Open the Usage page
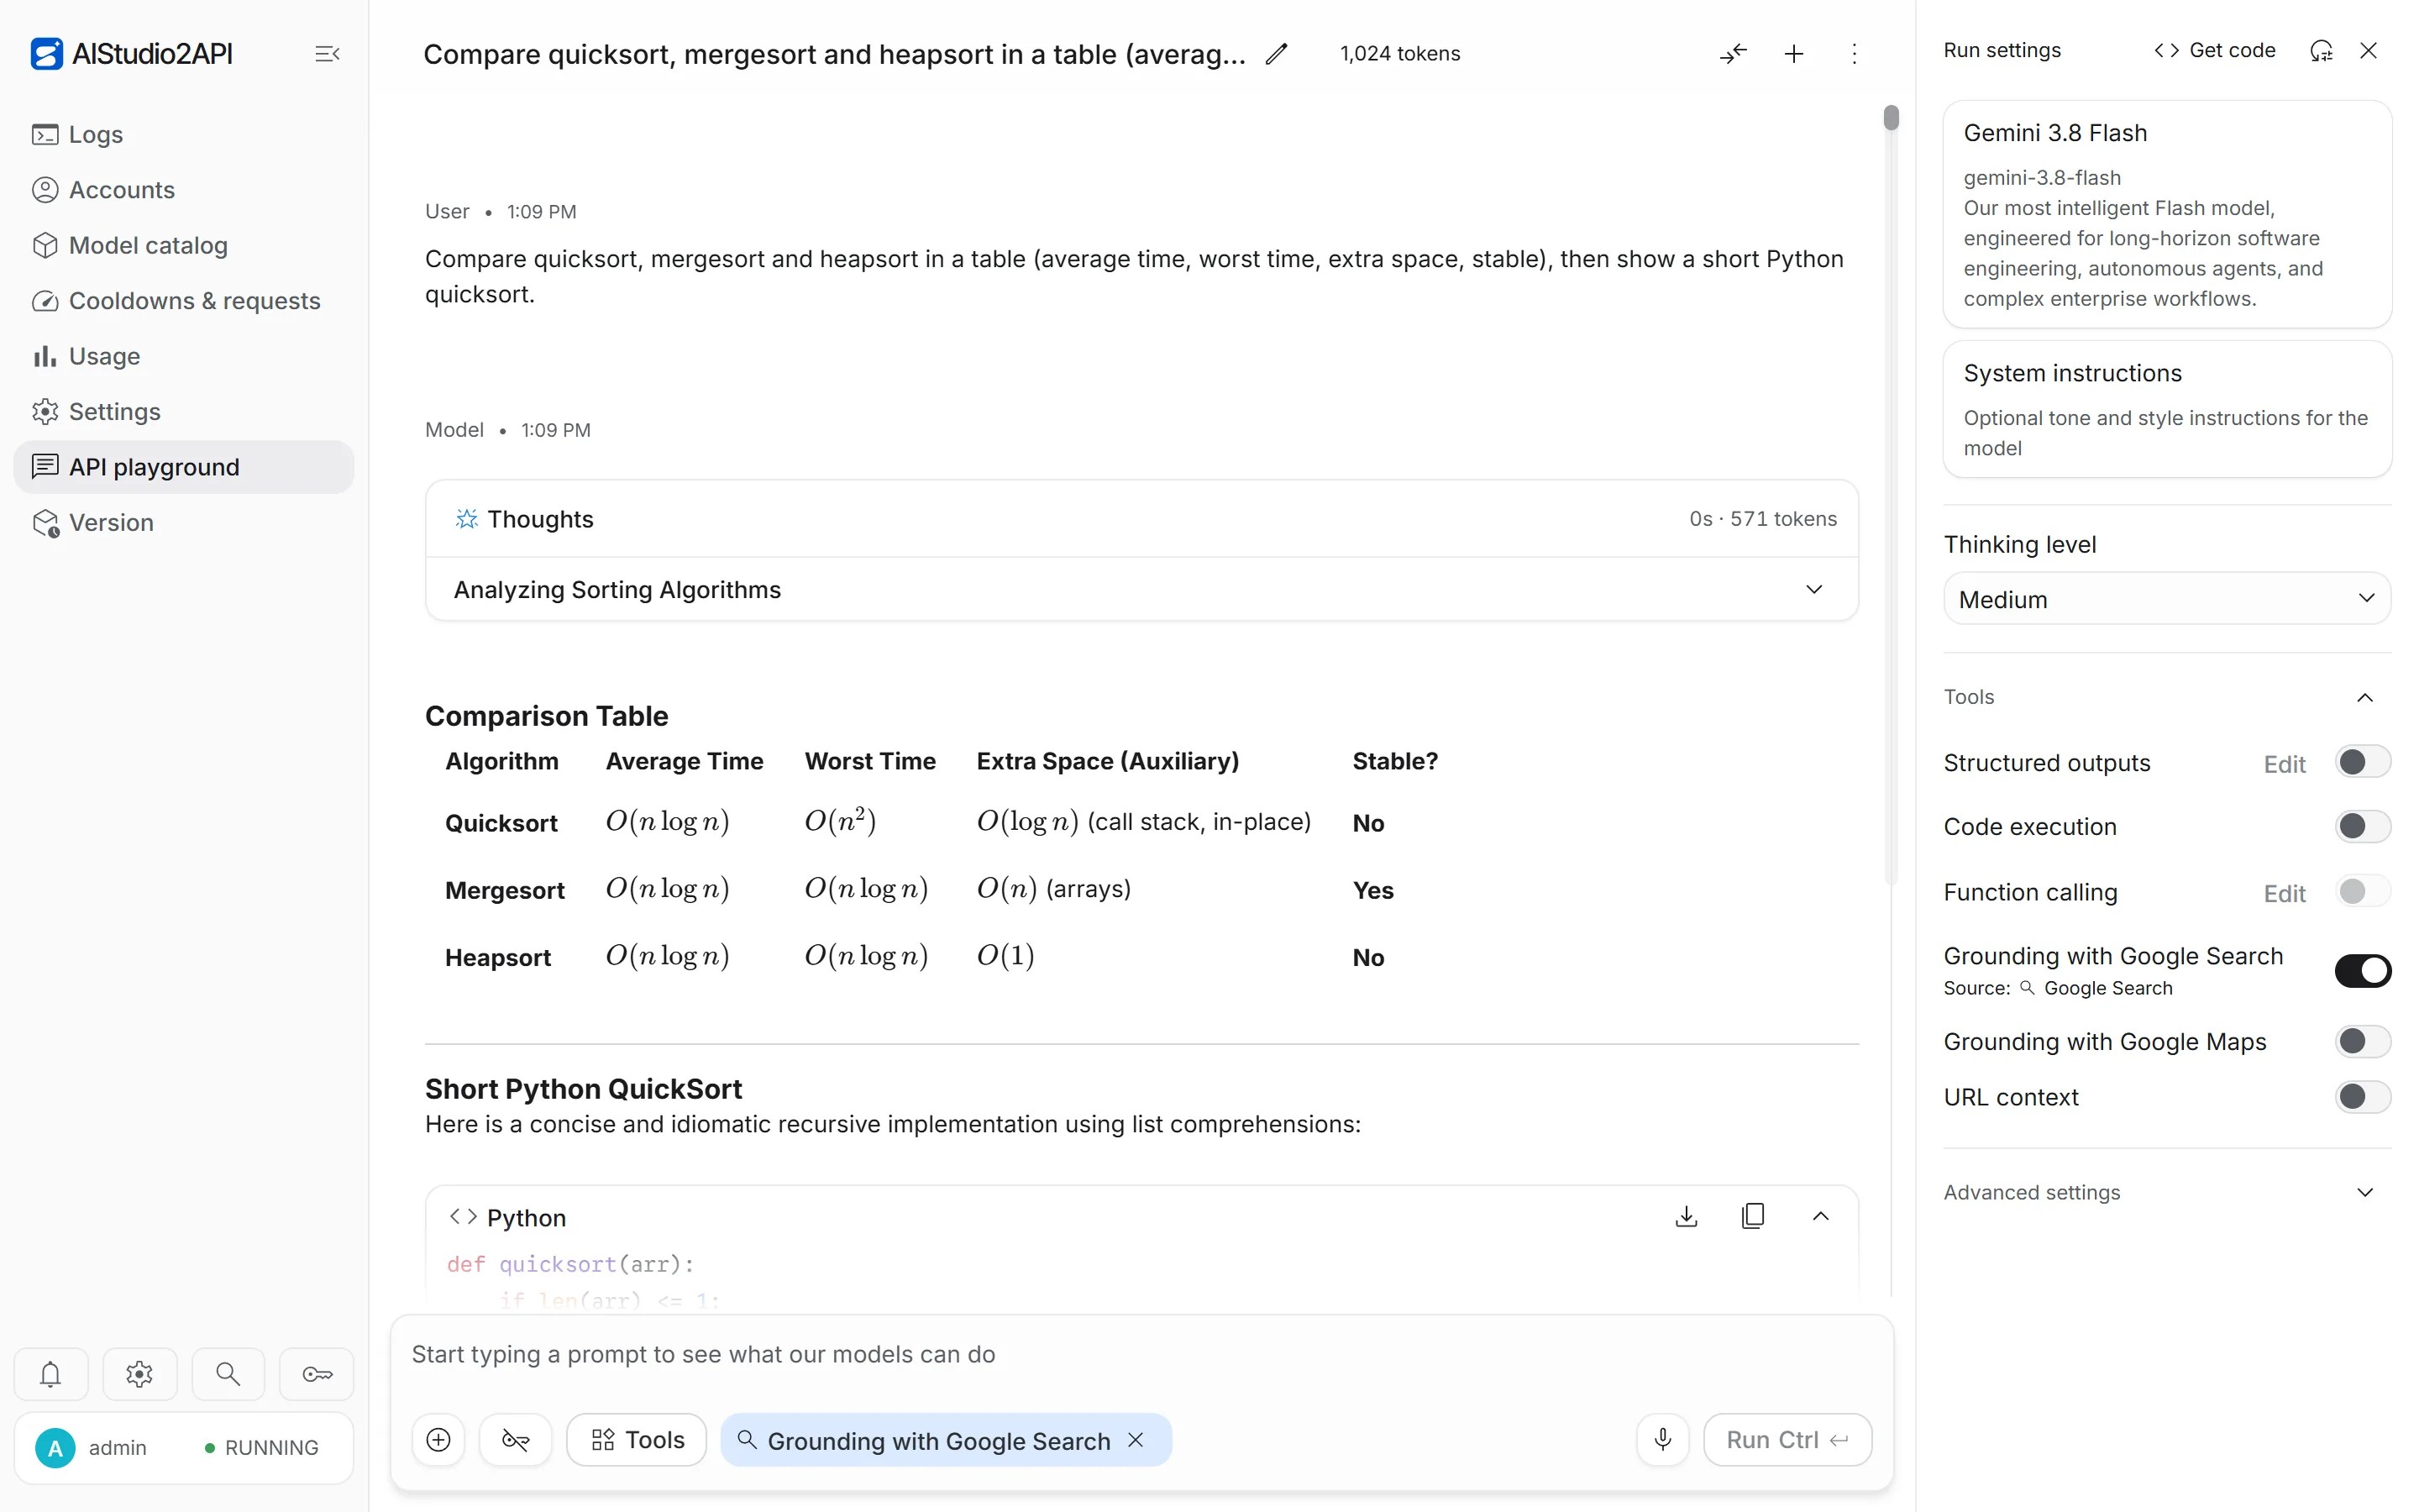 184,356
